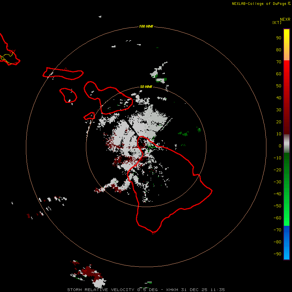292x292 pixels.
Task: Select the -10 scale value
Action: (277, 158)
